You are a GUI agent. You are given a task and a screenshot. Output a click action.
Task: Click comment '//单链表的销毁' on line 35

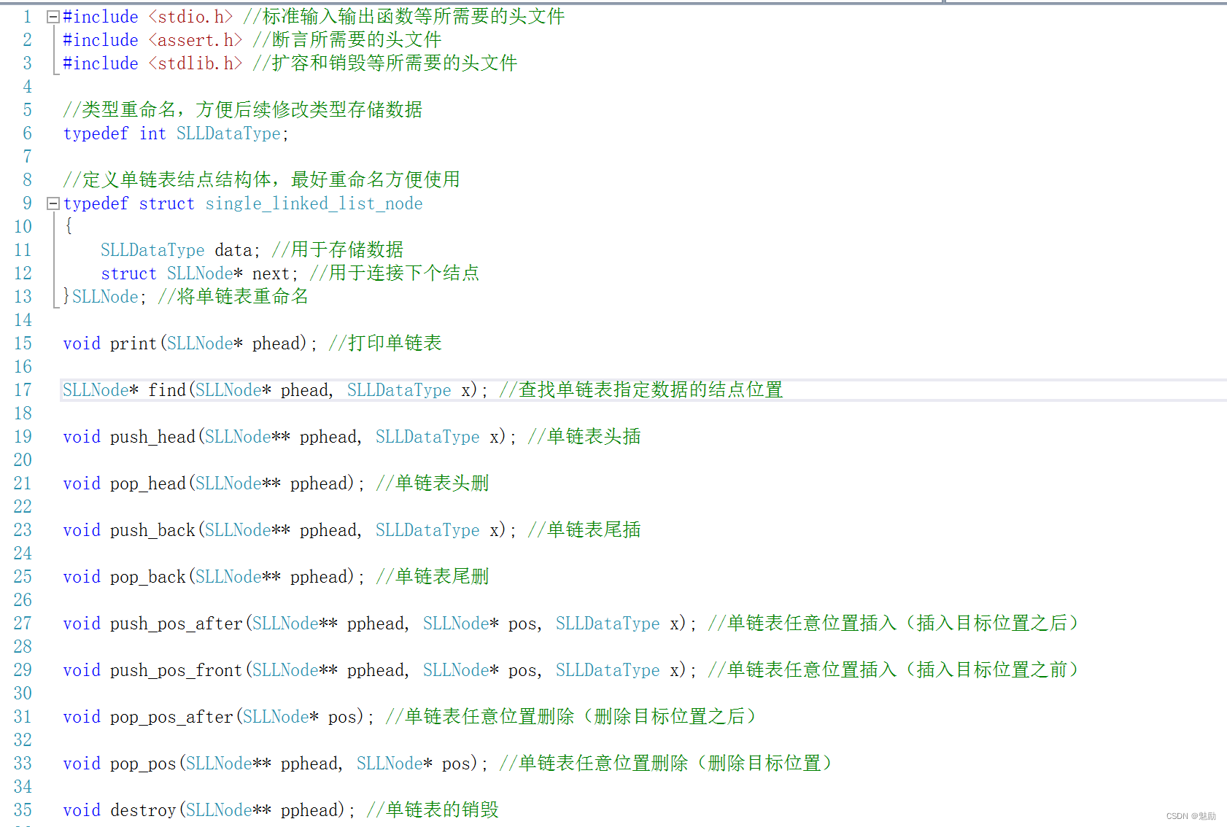433,810
